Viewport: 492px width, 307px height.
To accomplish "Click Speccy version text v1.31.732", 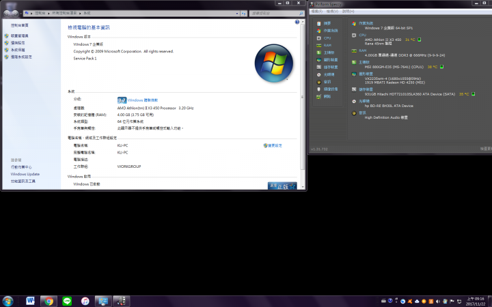I will pos(319,149).
